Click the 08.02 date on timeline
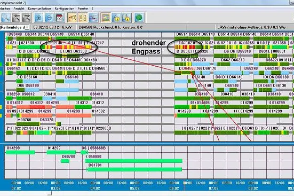The image size is (294, 196). pos(253,189)
